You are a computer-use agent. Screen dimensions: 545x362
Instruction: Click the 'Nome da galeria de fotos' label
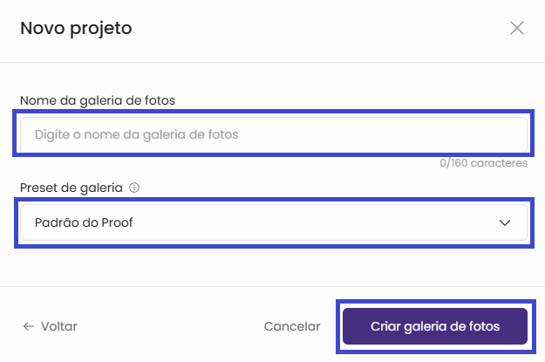pyautogui.click(x=98, y=100)
